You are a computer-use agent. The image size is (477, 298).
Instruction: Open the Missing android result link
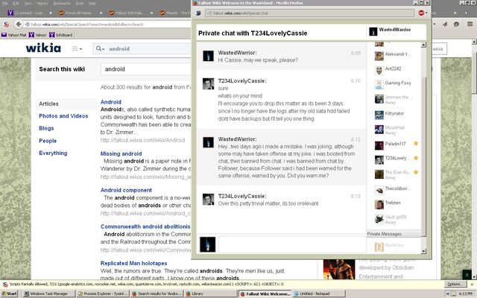click(x=121, y=153)
